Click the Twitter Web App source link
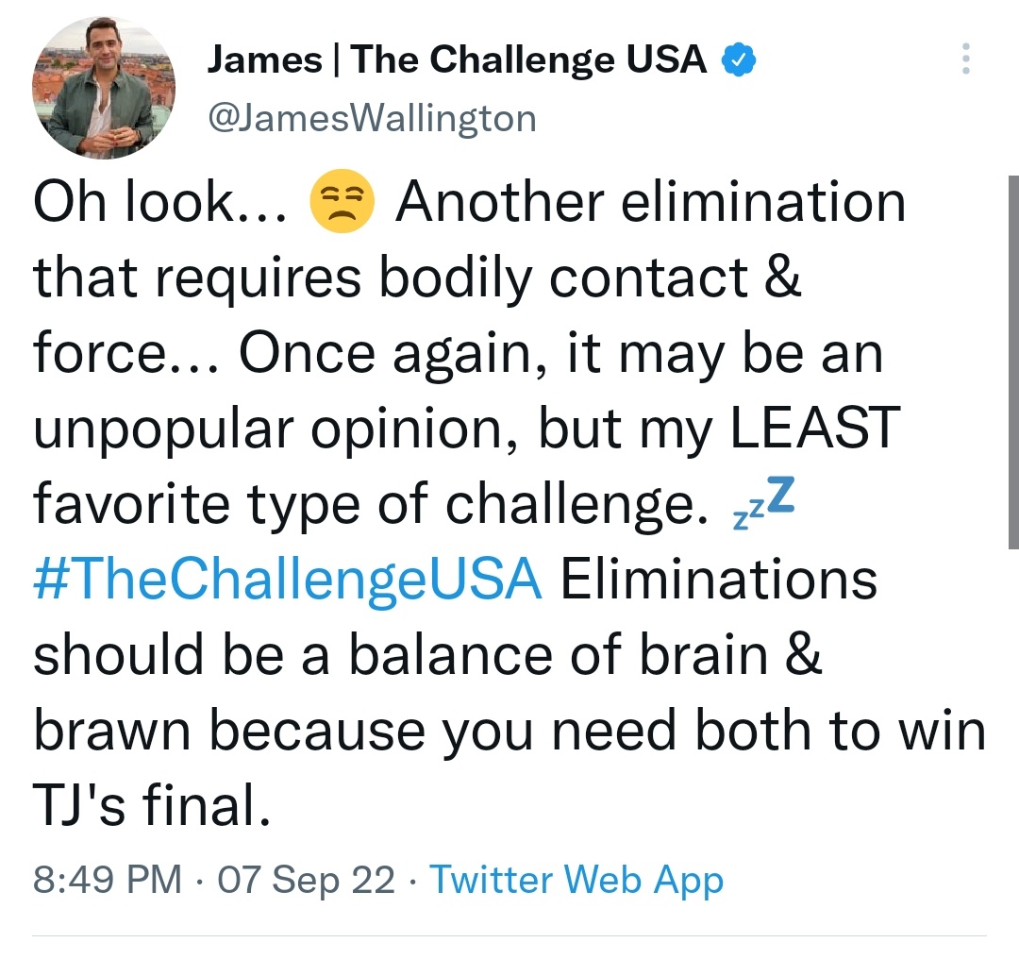 tap(576, 880)
